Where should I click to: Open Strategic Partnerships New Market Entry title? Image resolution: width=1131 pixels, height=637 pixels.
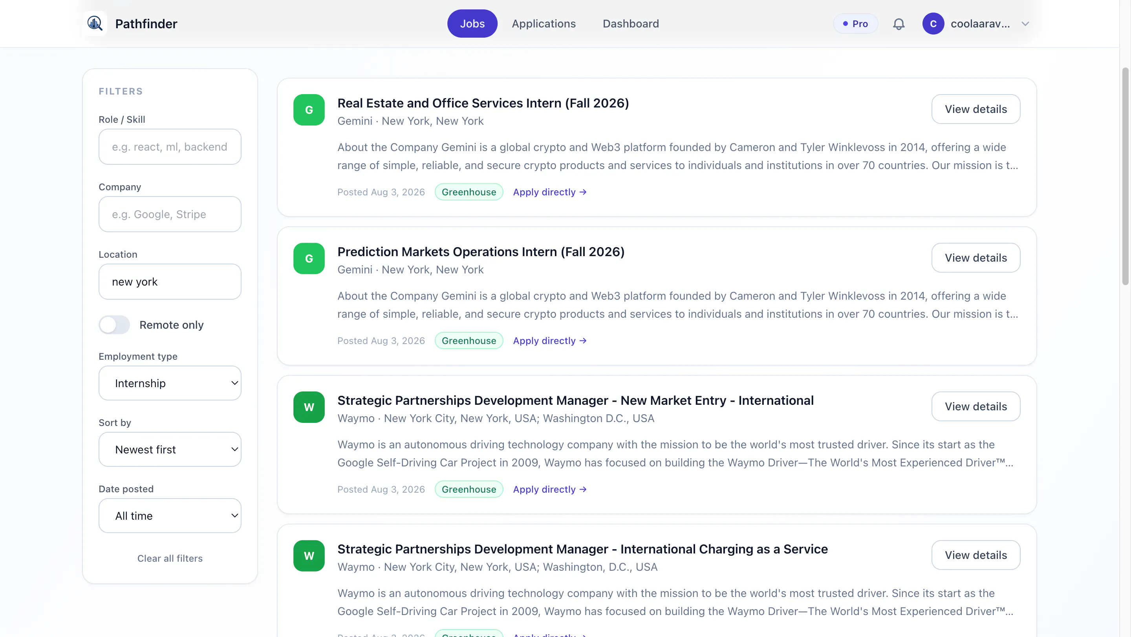(575, 400)
